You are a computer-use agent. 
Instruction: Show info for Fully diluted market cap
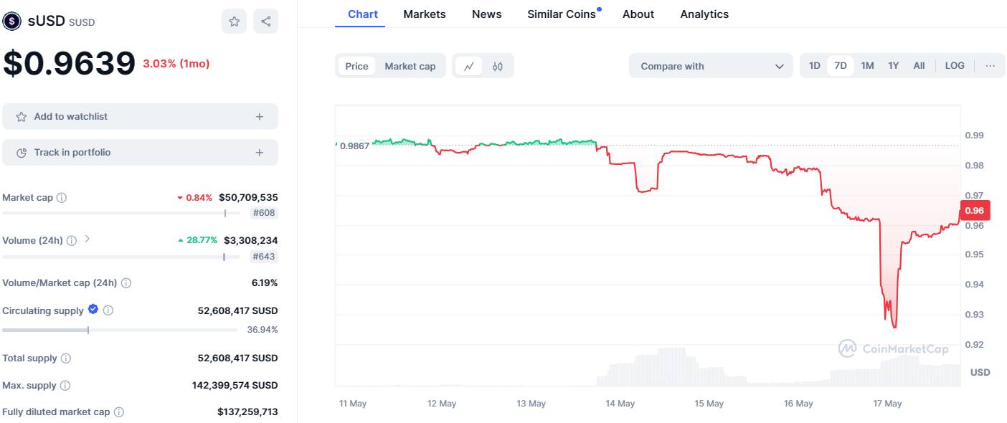(119, 412)
